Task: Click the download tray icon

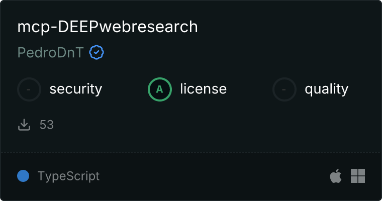Action: [24, 125]
